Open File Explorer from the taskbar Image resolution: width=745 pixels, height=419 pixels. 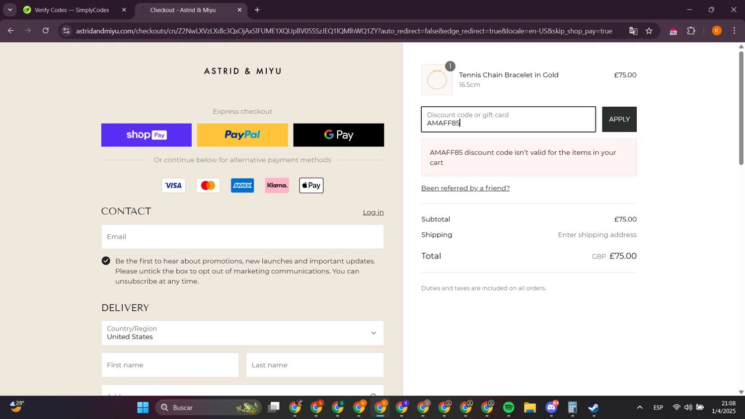(530, 408)
